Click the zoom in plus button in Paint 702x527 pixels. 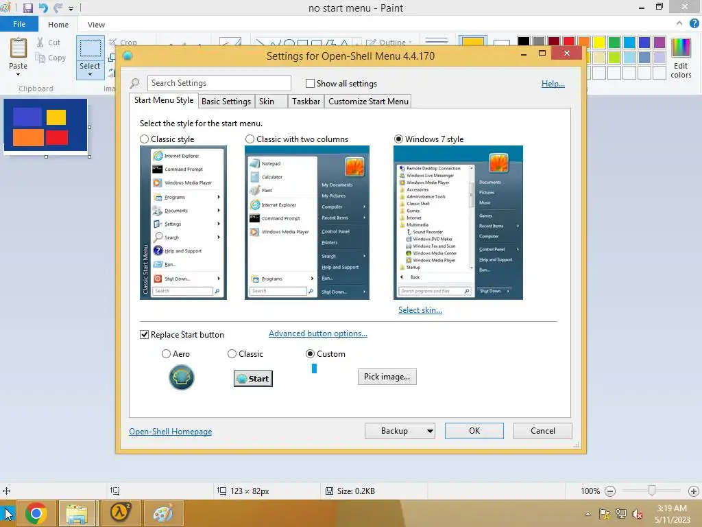694,491
